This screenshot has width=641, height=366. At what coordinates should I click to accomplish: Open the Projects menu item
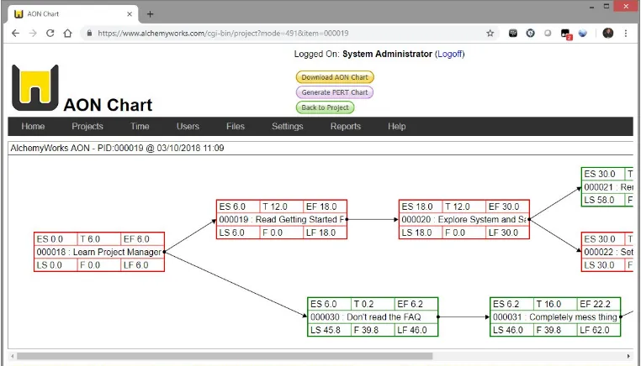point(87,127)
